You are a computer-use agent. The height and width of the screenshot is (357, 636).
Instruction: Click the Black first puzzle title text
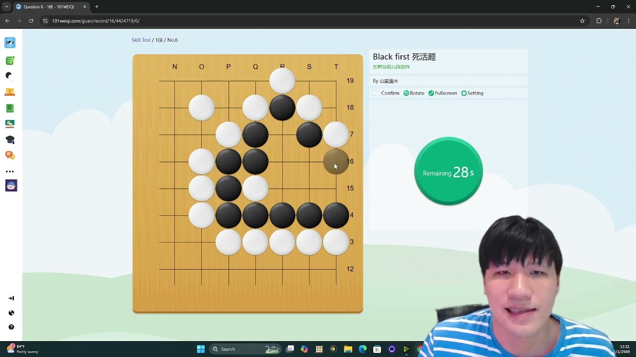(x=404, y=57)
